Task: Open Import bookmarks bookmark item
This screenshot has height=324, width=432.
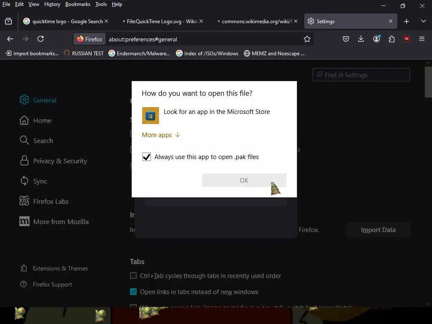Action: click(32, 54)
